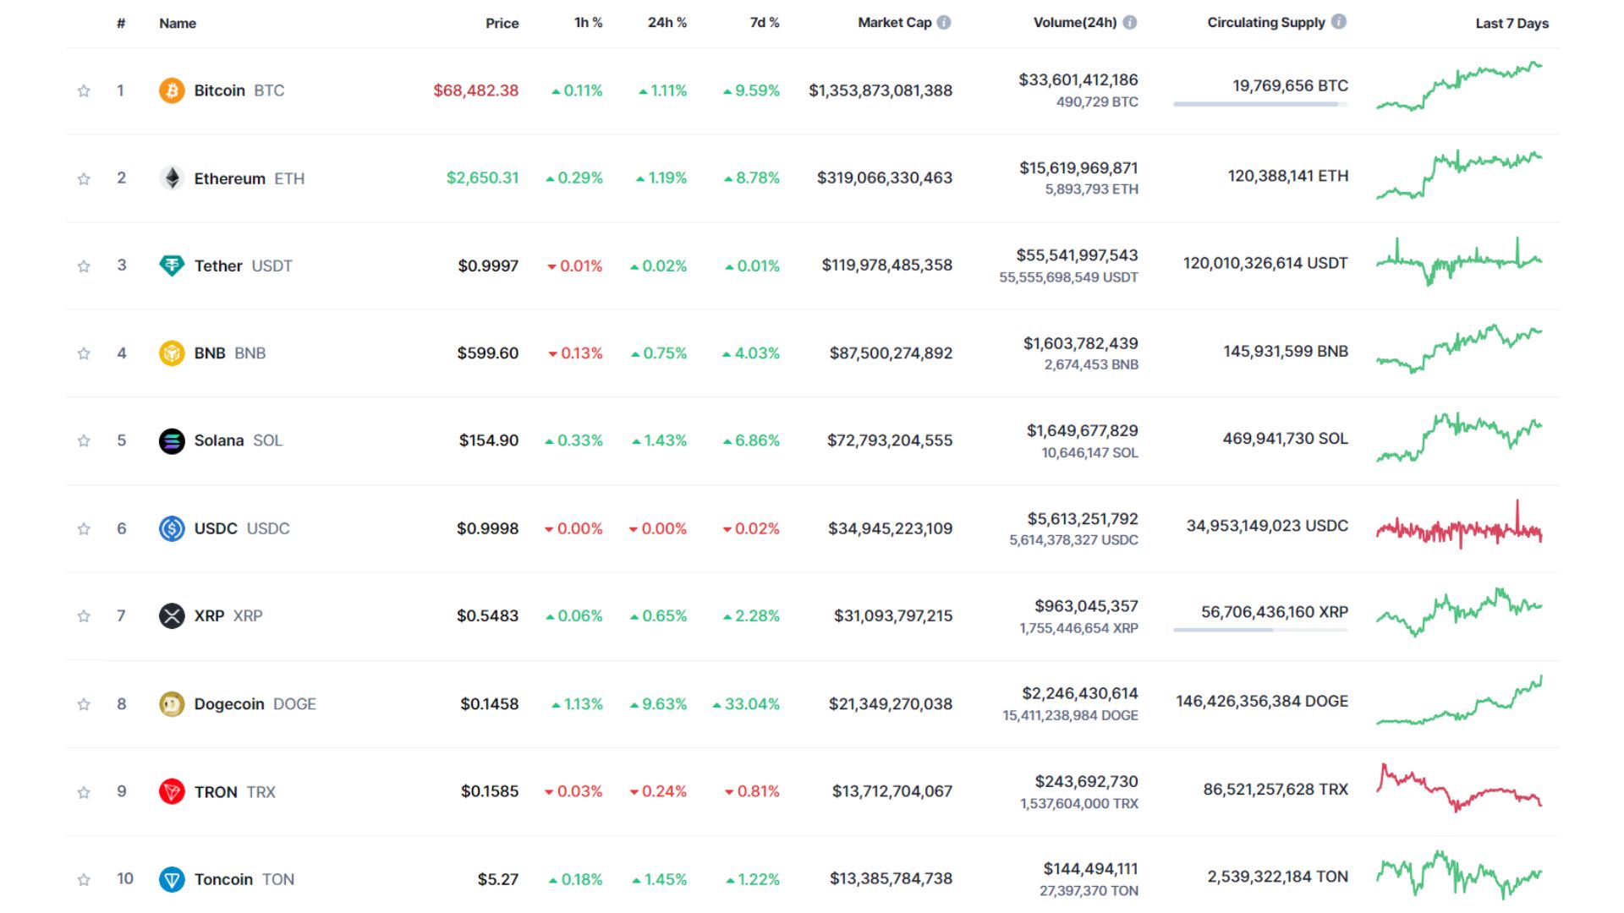Click the TRON red logo icon
Viewport: 1624px width, 913px height.
click(172, 792)
